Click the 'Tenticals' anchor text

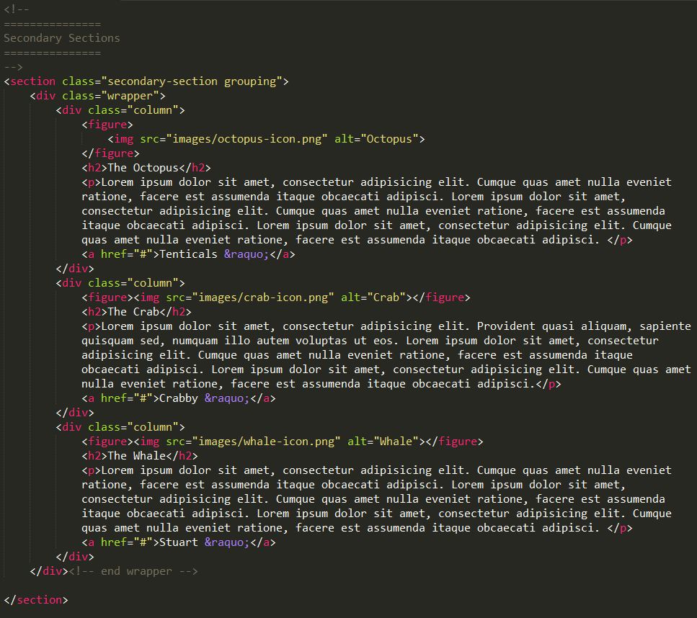tap(187, 254)
